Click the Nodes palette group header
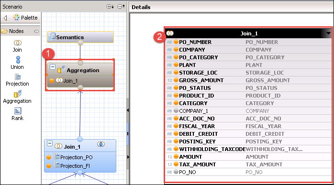The height and width of the screenshot is (185, 334). point(20,31)
